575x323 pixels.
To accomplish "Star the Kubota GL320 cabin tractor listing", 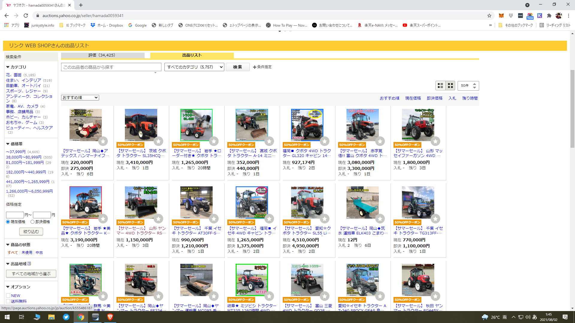I will [325, 141].
